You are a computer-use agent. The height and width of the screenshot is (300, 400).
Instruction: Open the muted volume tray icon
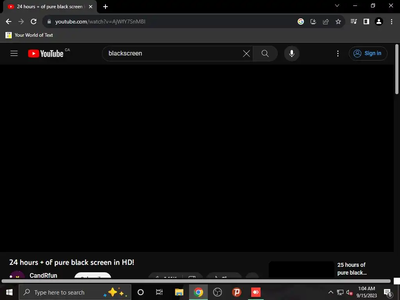click(349, 292)
